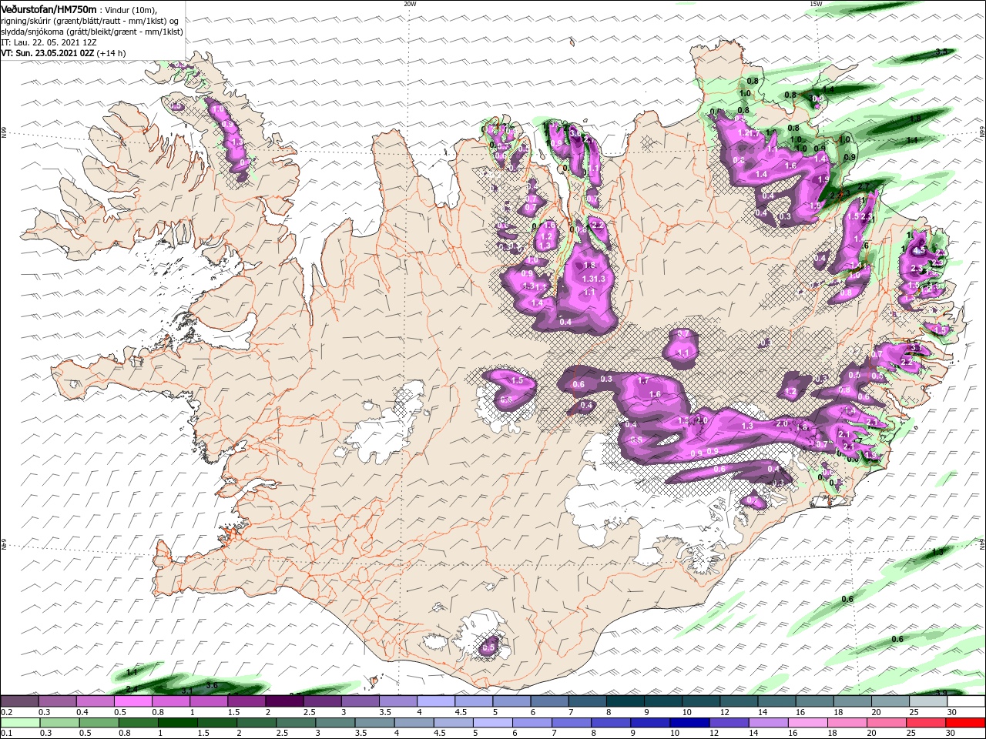Pick top-row darkest purple swatch at 2
This screenshot has height=739, width=986.
point(284,701)
